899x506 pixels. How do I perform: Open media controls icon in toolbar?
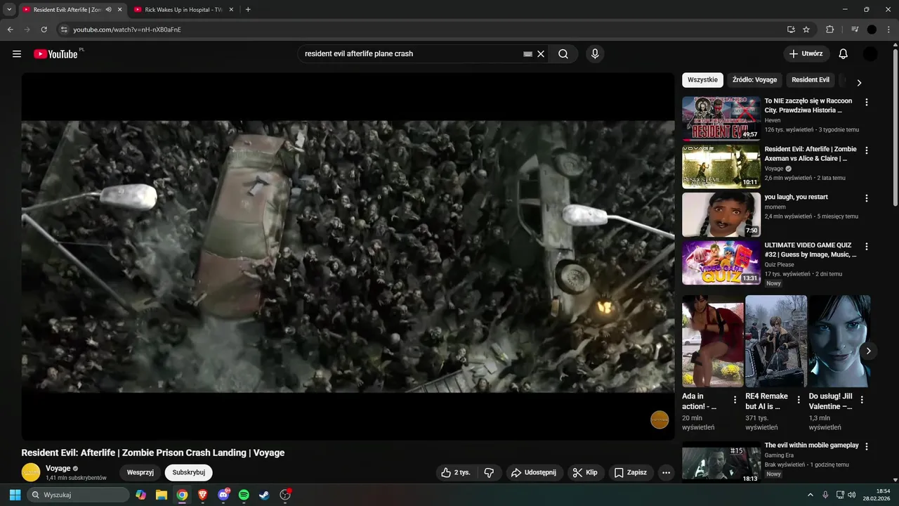coord(855,30)
